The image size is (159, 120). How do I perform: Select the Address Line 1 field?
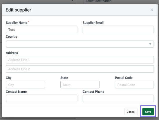click(80, 60)
